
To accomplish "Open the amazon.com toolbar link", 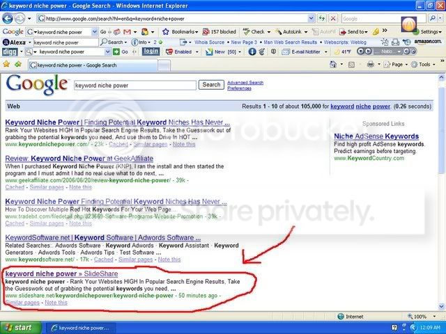I will tap(427, 42).
